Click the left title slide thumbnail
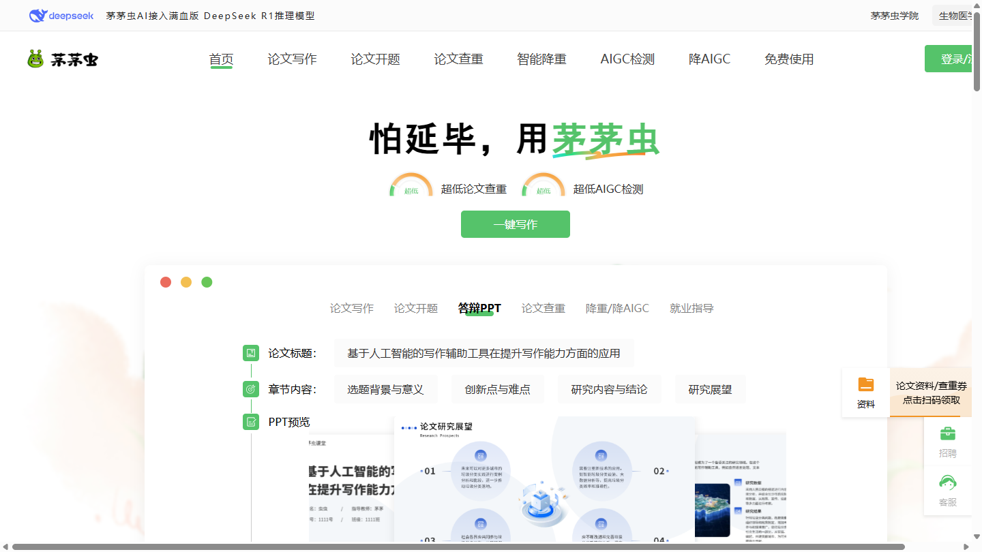This screenshot has height=552, width=982. pyautogui.click(x=352, y=488)
